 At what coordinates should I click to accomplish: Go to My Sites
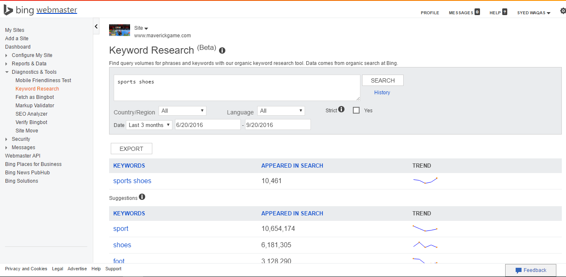coord(15,30)
